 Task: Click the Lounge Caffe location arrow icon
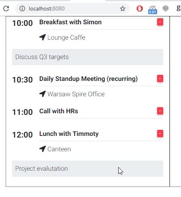pos(43,37)
